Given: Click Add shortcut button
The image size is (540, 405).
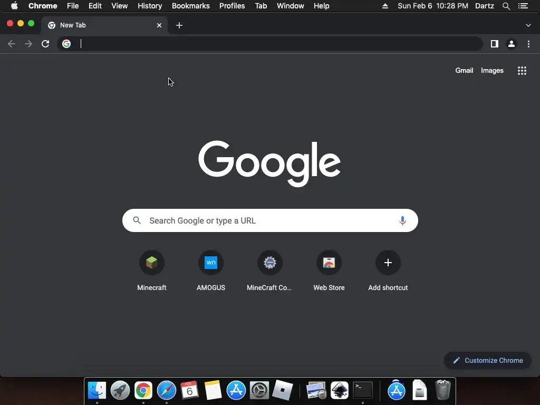Looking at the screenshot, I should point(388,271).
